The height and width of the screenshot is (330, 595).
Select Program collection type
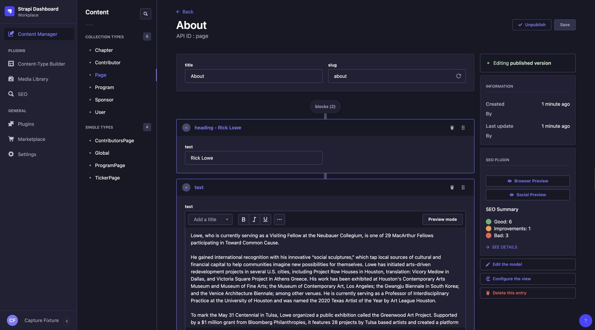(x=104, y=87)
